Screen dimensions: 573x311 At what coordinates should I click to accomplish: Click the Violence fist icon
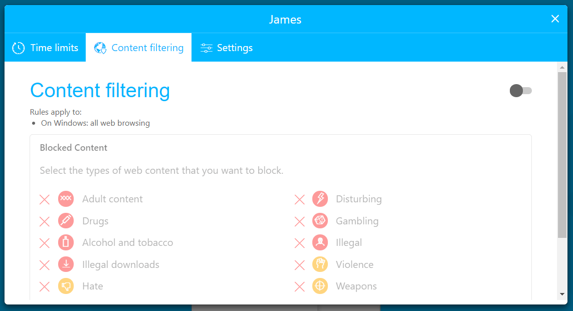pyautogui.click(x=320, y=264)
